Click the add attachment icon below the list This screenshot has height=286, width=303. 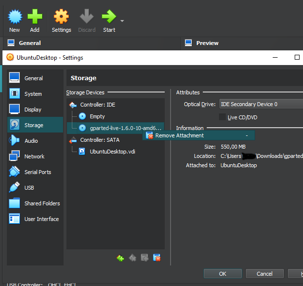145,258
